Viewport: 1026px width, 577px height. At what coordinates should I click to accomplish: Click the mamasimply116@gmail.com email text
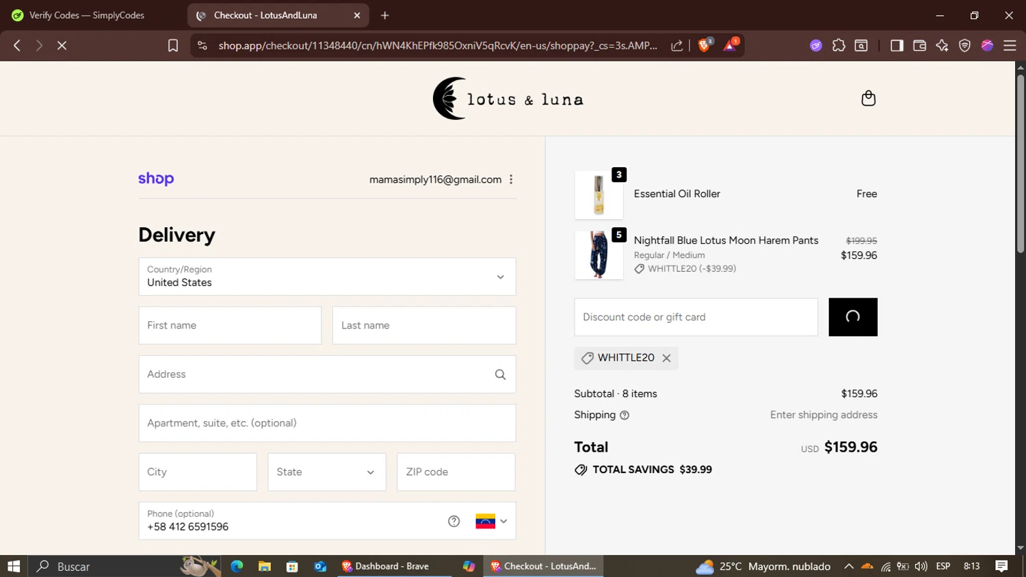coord(435,179)
